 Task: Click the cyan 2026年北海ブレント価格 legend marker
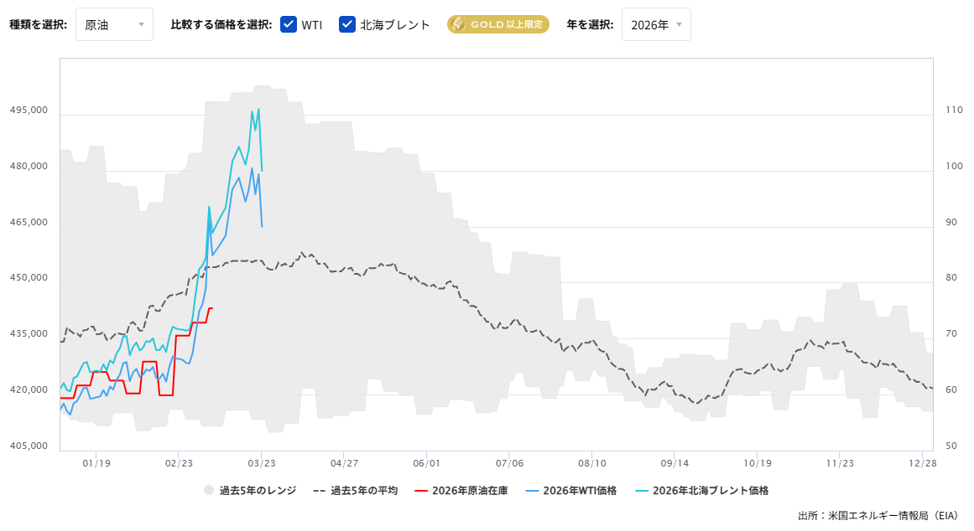click(x=641, y=490)
